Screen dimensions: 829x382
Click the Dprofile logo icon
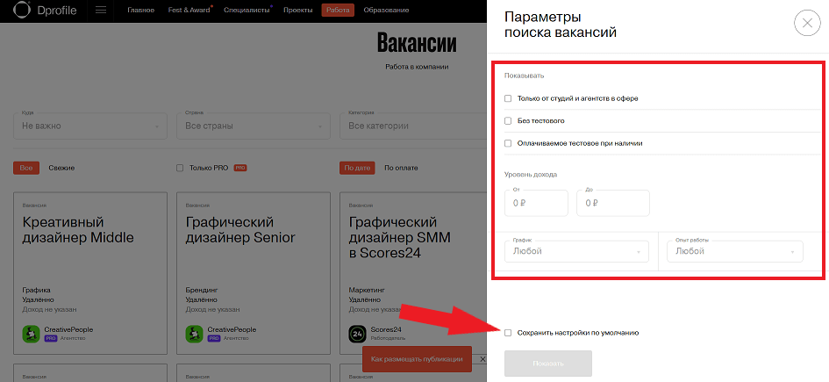22,10
